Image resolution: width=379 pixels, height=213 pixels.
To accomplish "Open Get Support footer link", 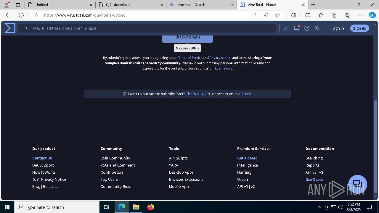I will 43,165.
